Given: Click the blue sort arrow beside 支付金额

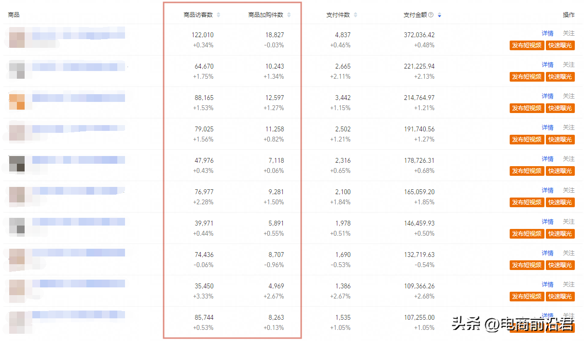Looking at the screenshot, I should click(439, 15).
